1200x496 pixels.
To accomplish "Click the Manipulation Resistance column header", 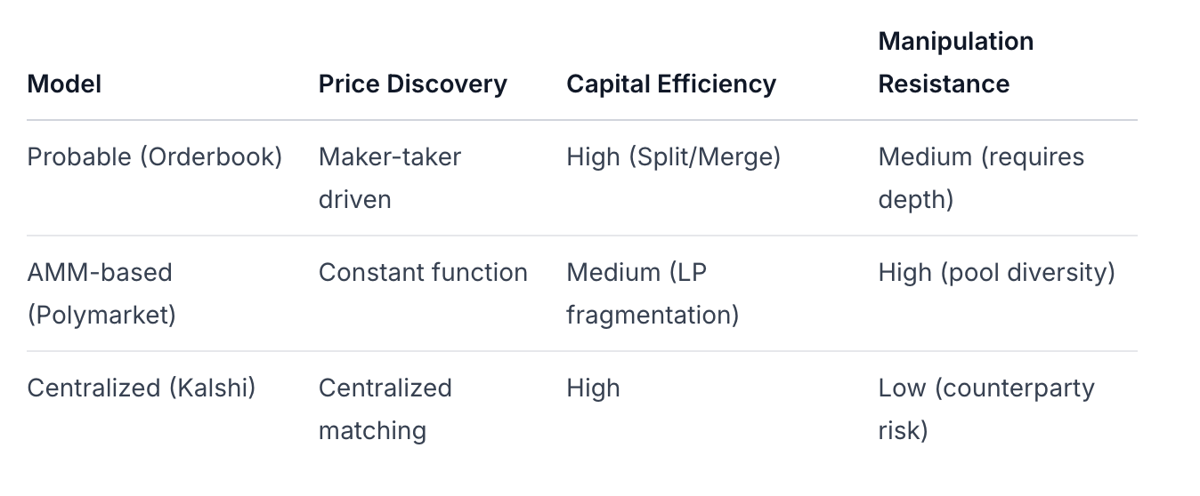I will tap(956, 62).
